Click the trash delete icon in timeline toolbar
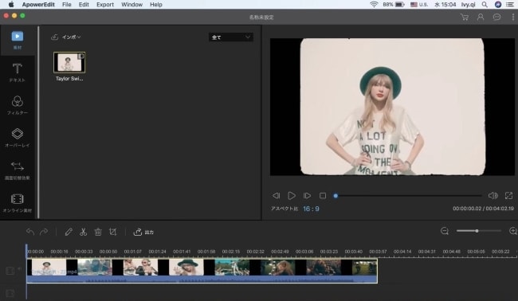518x301 pixels. tap(98, 232)
